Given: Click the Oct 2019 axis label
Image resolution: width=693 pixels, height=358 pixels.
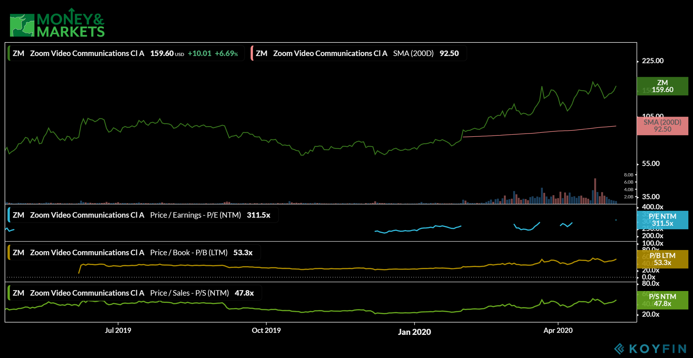Looking at the screenshot, I should click(x=266, y=330).
